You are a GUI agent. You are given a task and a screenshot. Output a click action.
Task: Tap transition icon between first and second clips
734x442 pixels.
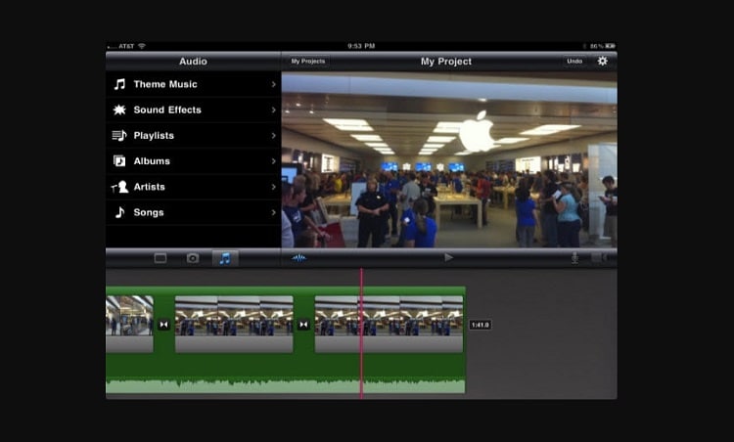tap(163, 325)
